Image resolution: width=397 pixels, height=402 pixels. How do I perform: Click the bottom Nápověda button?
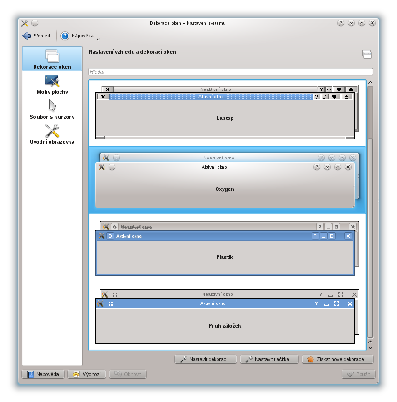43,374
